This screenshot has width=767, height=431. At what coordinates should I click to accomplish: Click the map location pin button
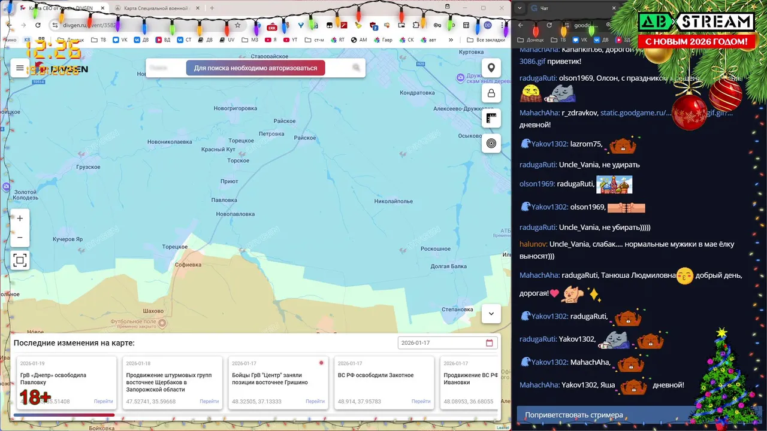coord(491,68)
